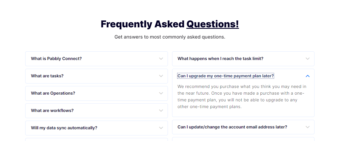Click the one-time payment plan answer text
The width and height of the screenshot is (340, 141).
pyautogui.click(x=242, y=97)
